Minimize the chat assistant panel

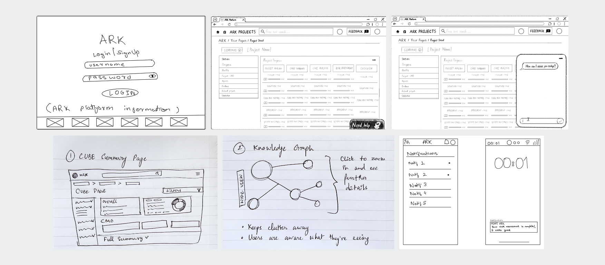[561, 58]
